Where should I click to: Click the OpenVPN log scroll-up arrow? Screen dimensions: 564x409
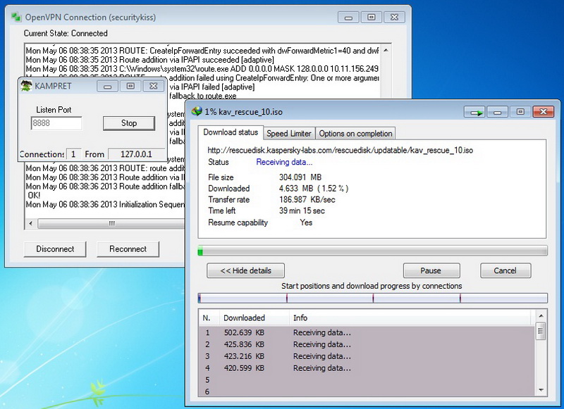386,50
